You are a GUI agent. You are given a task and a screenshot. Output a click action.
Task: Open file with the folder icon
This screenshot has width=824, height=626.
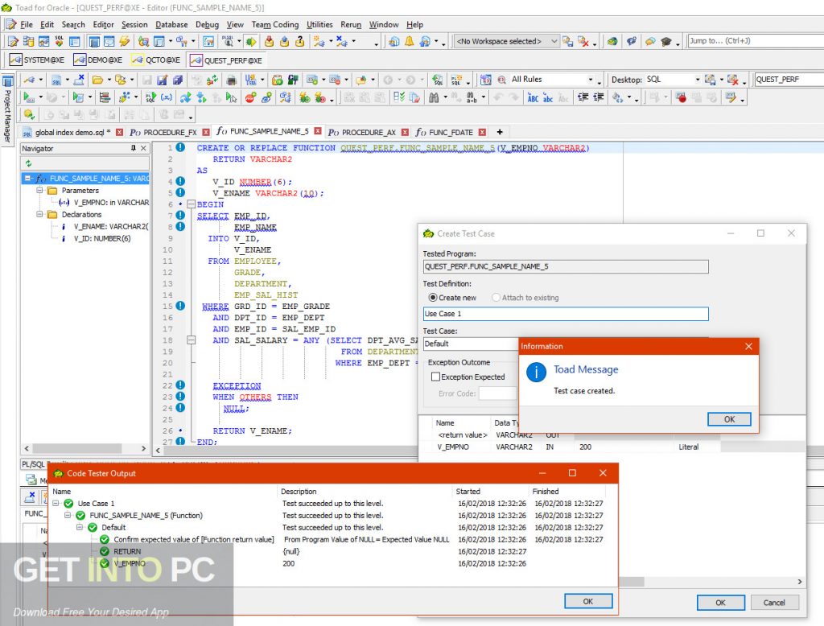click(97, 80)
